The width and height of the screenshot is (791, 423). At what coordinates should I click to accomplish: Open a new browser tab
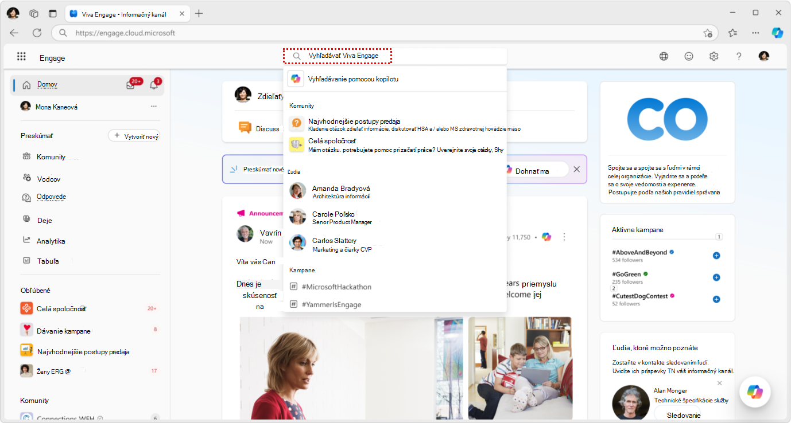tap(199, 13)
